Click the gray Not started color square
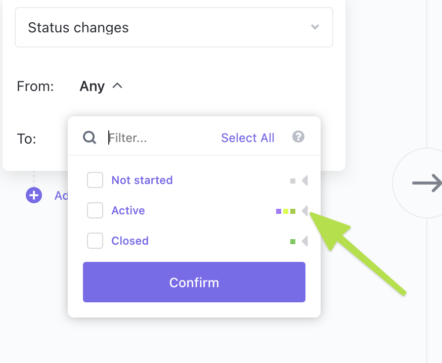The image size is (442, 363). tap(293, 181)
